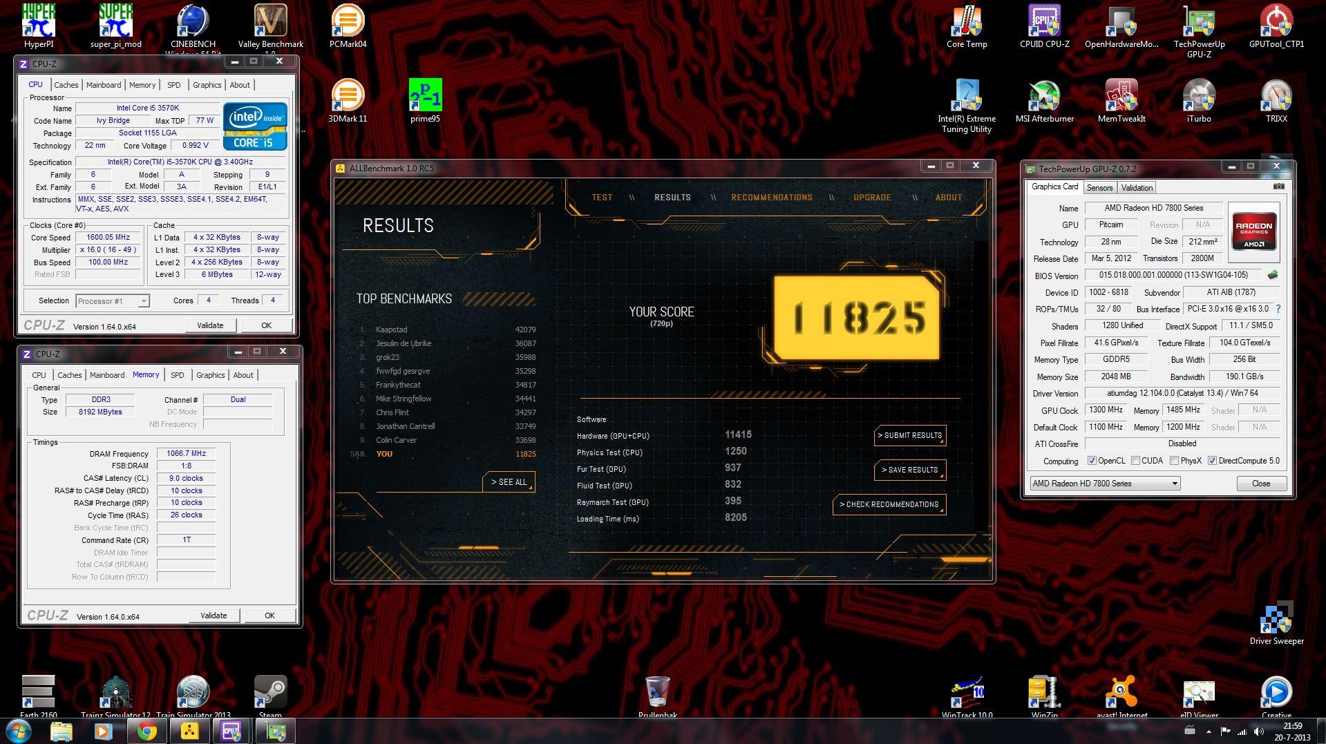Toggle the OpenCL checkbox in GPU-Z
Screen dimensions: 1326x744
pyautogui.click(x=1092, y=461)
